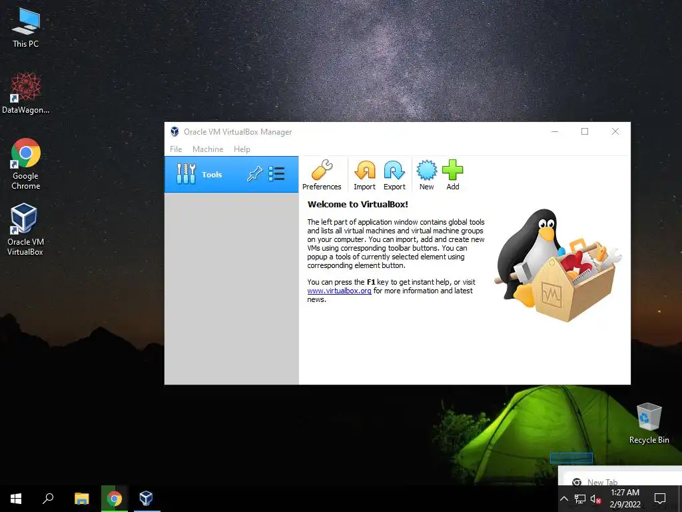682x512 pixels.
Task: Open the Action Center notifications icon
Action: click(660, 499)
